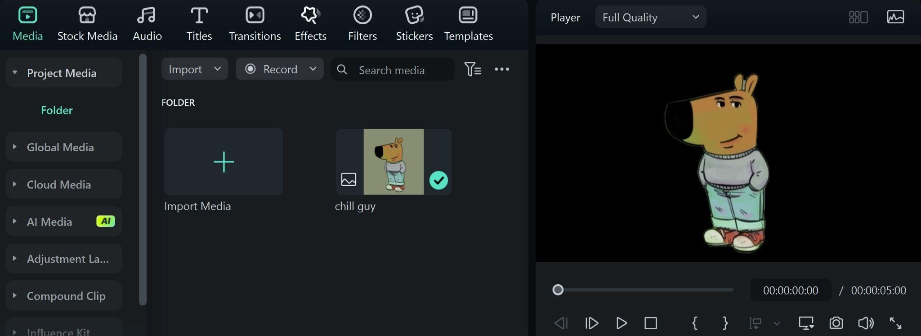Select the Effects tab
921x336 pixels.
pyautogui.click(x=310, y=24)
